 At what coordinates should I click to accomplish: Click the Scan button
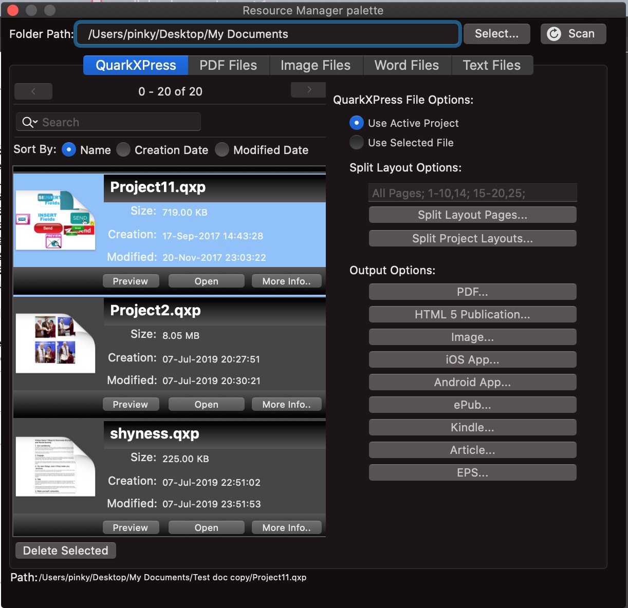tap(574, 34)
